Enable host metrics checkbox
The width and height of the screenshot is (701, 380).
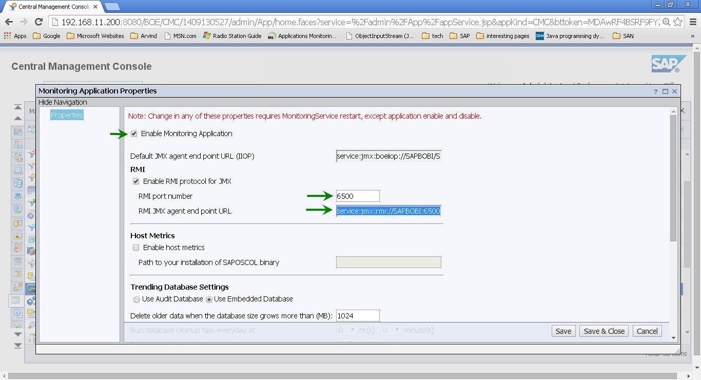136,248
